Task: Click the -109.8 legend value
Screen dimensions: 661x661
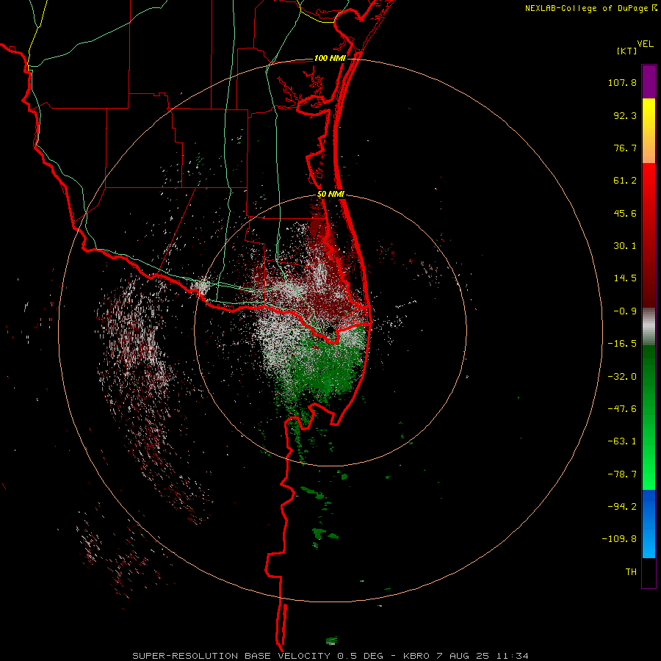Action: click(x=619, y=539)
